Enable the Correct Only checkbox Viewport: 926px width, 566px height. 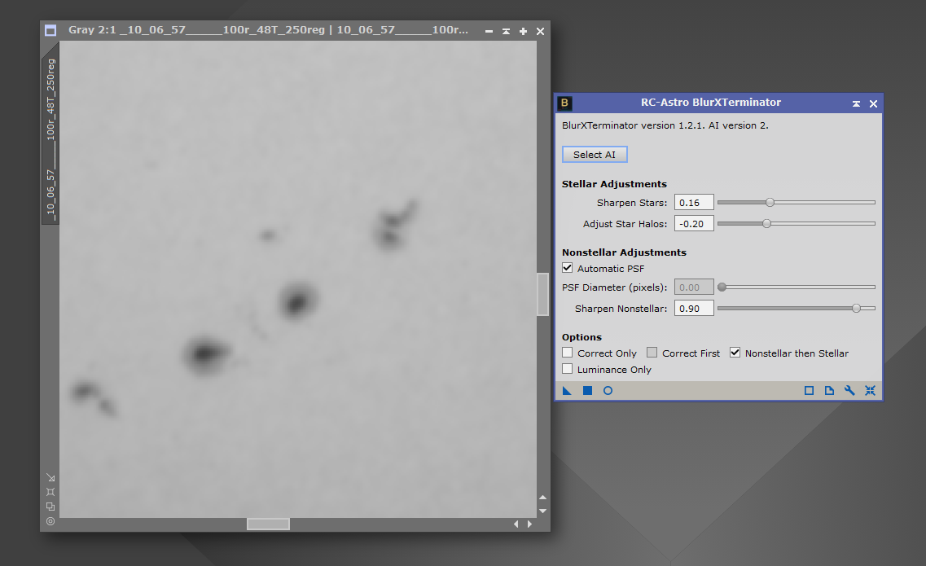(568, 353)
